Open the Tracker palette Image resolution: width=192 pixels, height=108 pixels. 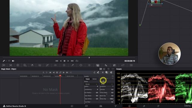click(89, 65)
